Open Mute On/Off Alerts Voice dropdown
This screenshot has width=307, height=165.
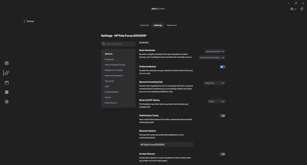tap(216, 101)
